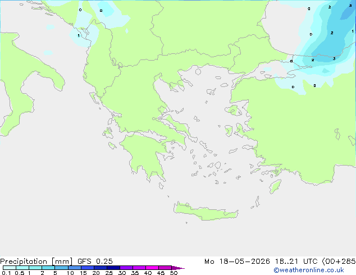Viewport: 356px width, 275px height.
Task: Click the '25' legend label
Action: (109, 273)
